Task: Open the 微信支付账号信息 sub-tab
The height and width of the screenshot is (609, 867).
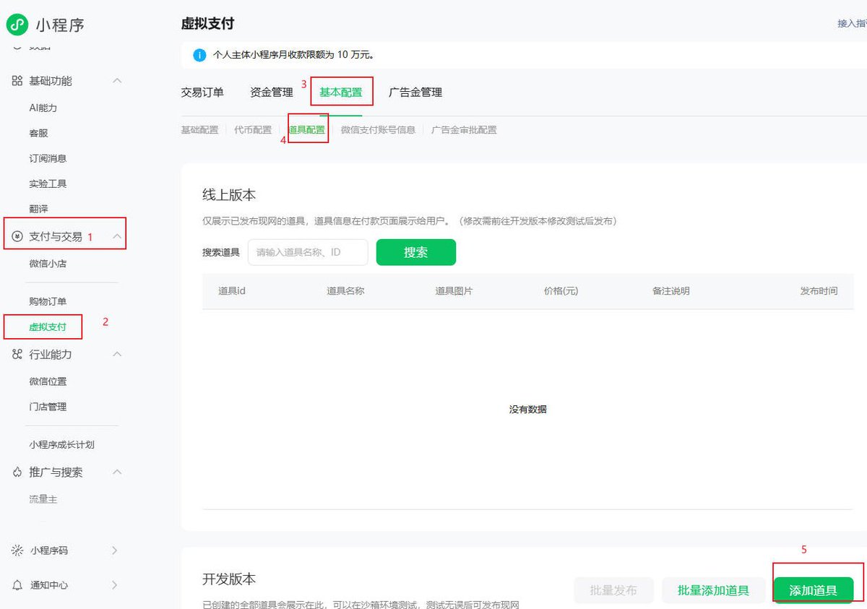Action: pyautogui.click(x=378, y=130)
